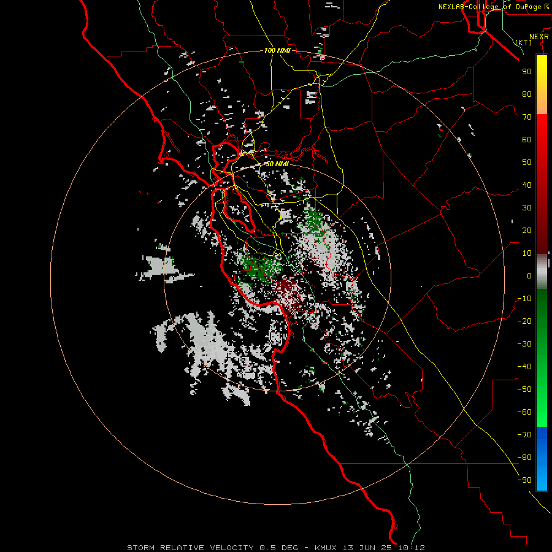Pick the negative 60 scale label
552x552 pixels.
click(524, 412)
